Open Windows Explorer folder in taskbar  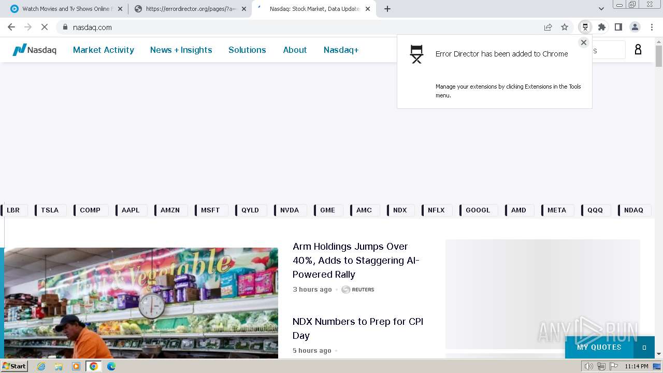(x=59, y=366)
